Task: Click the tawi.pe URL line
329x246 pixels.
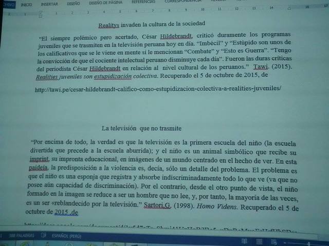Action: point(158,89)
